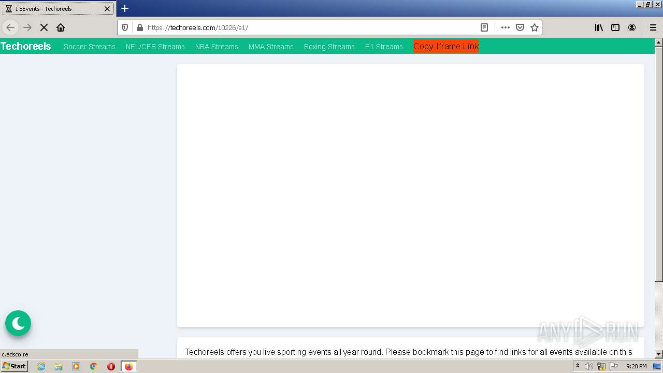The image size is (663, 373).
Task: Show sidebars icon in toolbar
Action: 615,27
